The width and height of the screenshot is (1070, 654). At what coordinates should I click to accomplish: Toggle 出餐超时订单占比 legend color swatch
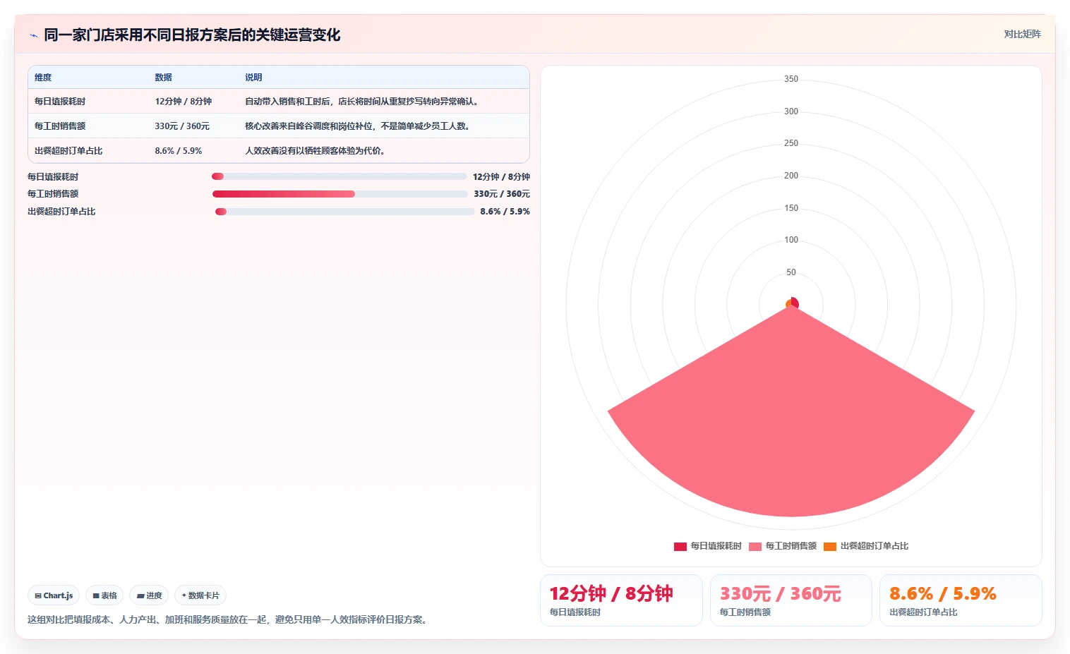tap(830, 546)
